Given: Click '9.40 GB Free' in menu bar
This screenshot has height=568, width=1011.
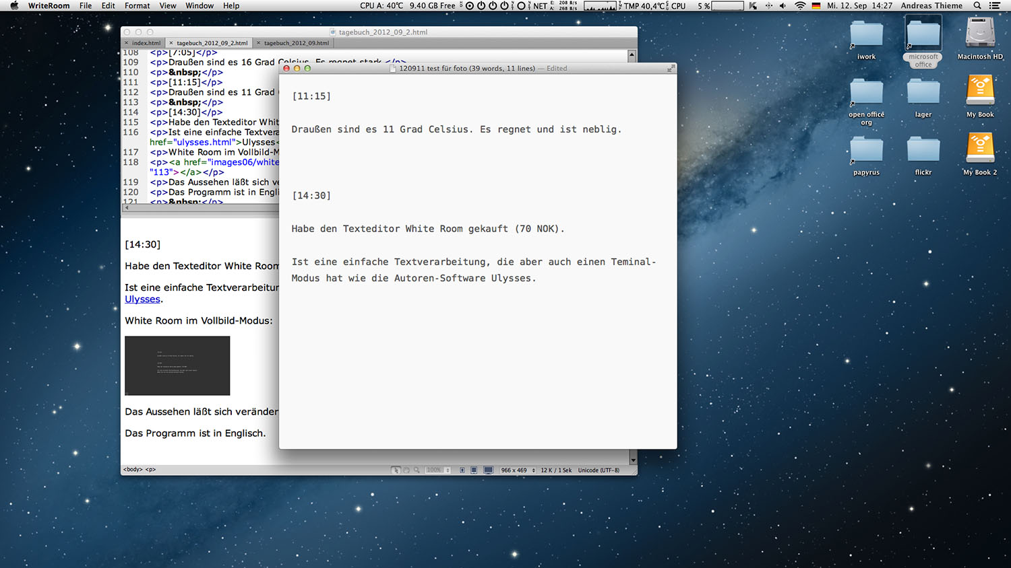Looking at the screenshot, I should (x=432, y=5).
